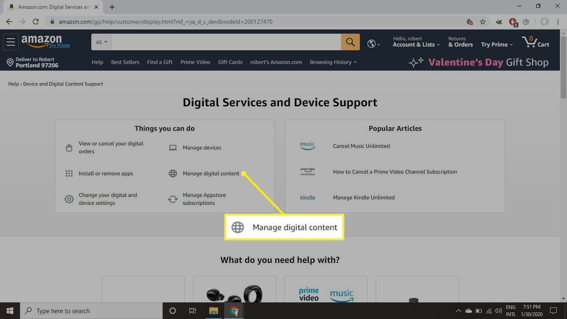Open Find a Gift nav item

(160, 62)
